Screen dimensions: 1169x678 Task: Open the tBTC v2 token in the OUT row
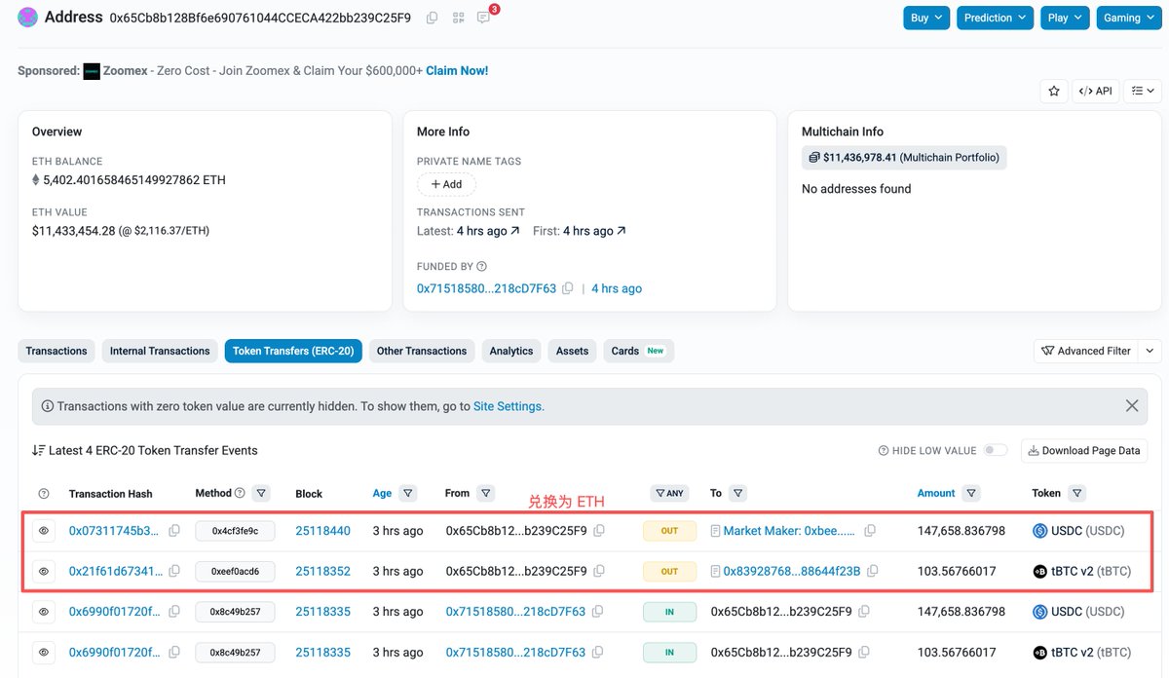click(x=1082, y=571)
